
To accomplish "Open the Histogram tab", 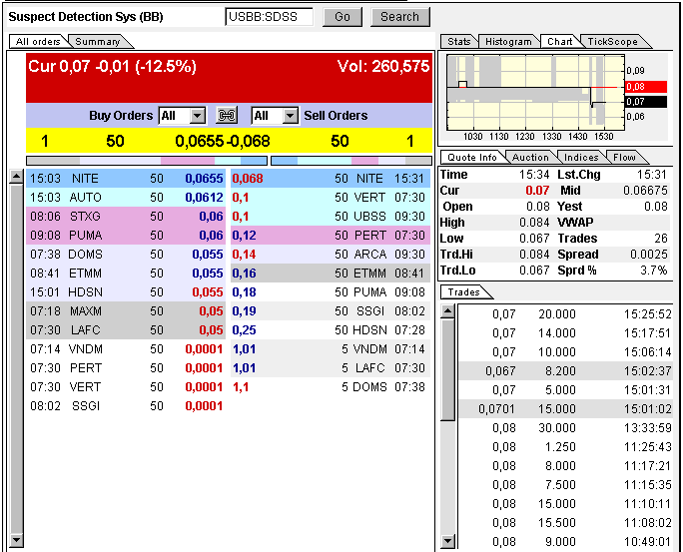I will coord(508,41).
